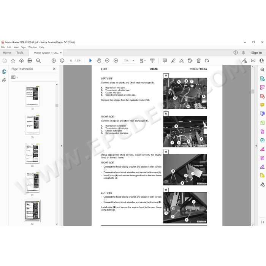Click the upload to cloud icon

point(21,60)
